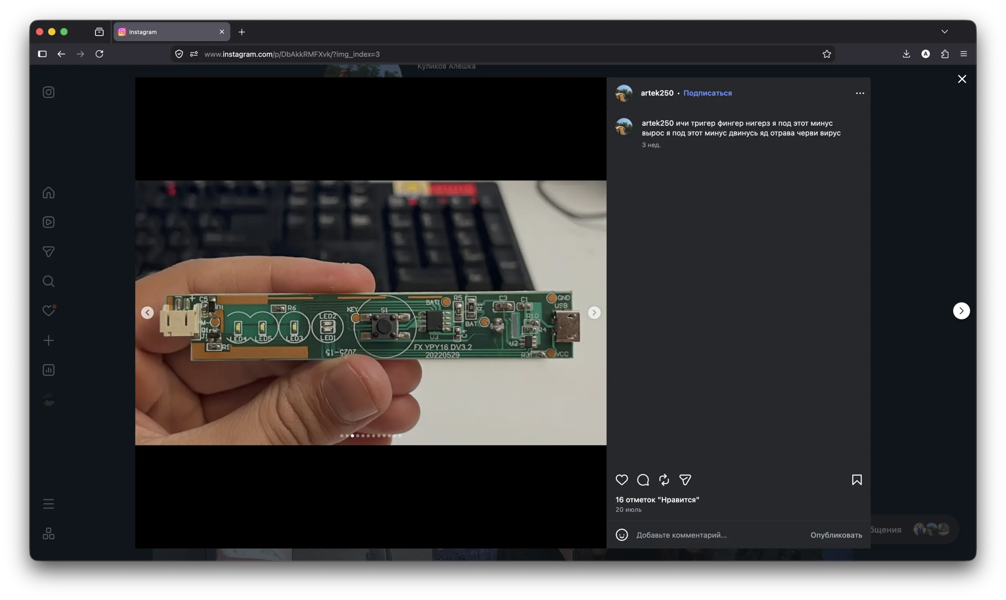1006x600 pixels.
Task: Repost using the arrows icon
Action: click(x=664, y=480)
